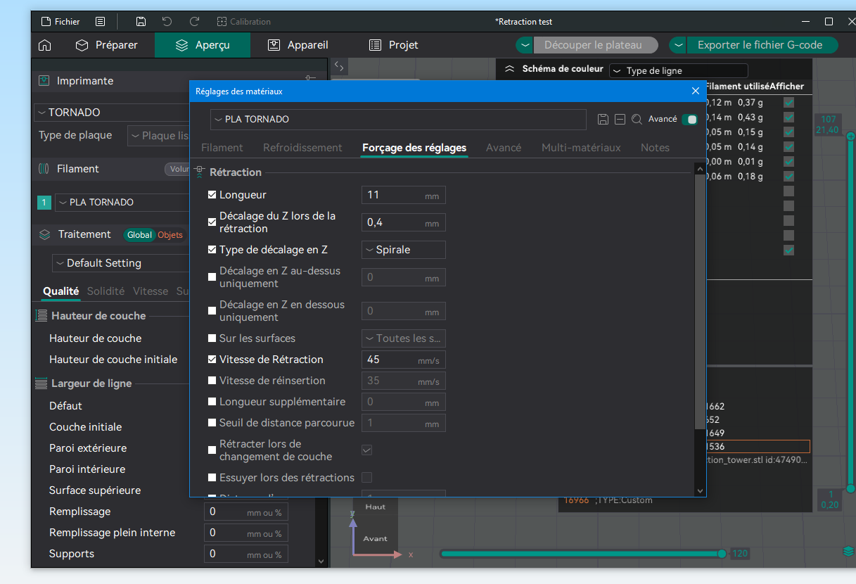The image size is (856, 584).
Task: Check Essuyer lors des rétractions
Action: pyautogui.click(x=212, y=478)
